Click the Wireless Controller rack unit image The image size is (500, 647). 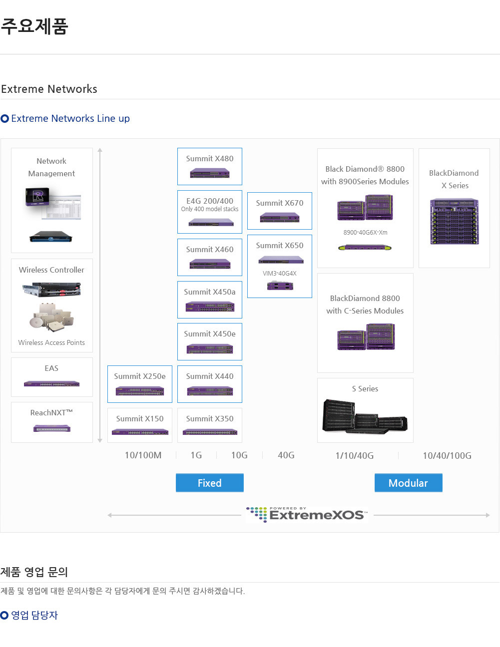(x=51, y=290)
